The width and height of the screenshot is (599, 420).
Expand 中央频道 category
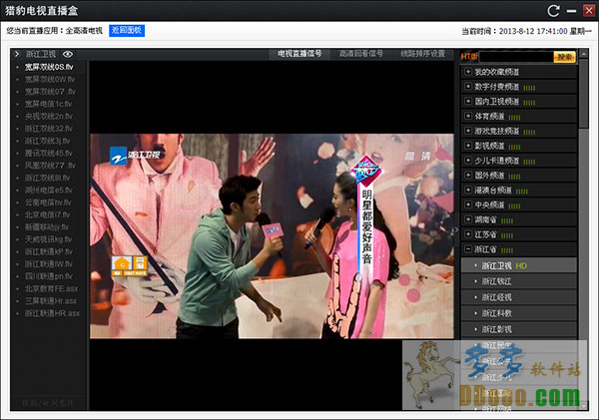tap(519, 206)
